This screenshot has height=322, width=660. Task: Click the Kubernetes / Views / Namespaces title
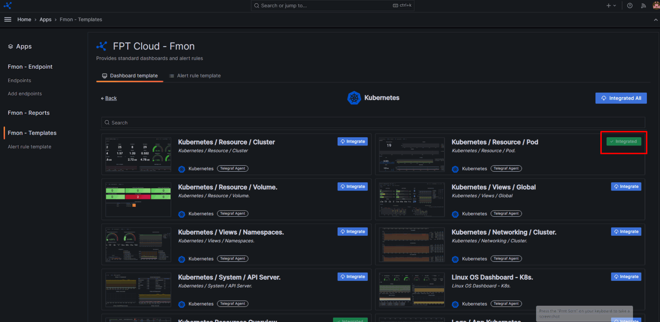[231, 232]
